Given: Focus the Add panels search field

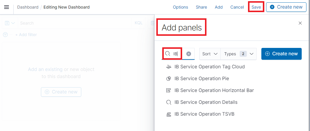Looking at the screenshot, I should (178, 54).
